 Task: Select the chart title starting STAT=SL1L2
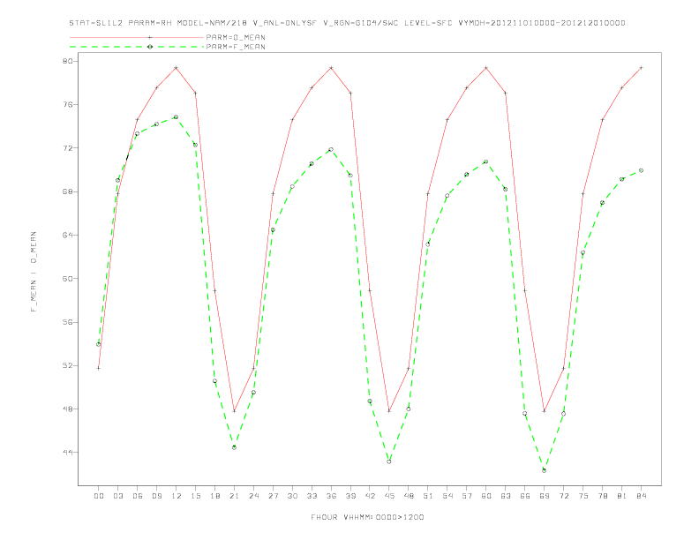pos(347,23)
